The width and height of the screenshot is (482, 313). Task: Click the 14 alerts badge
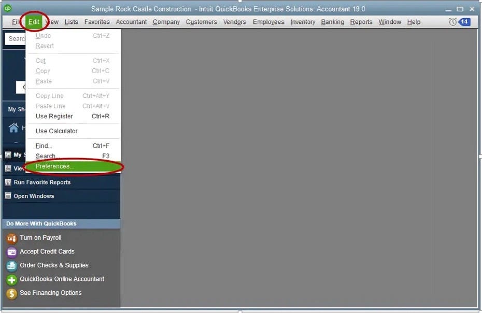[464, 22]
